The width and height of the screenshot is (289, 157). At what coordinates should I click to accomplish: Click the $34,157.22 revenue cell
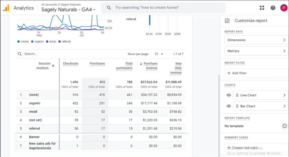pos(149,95)
